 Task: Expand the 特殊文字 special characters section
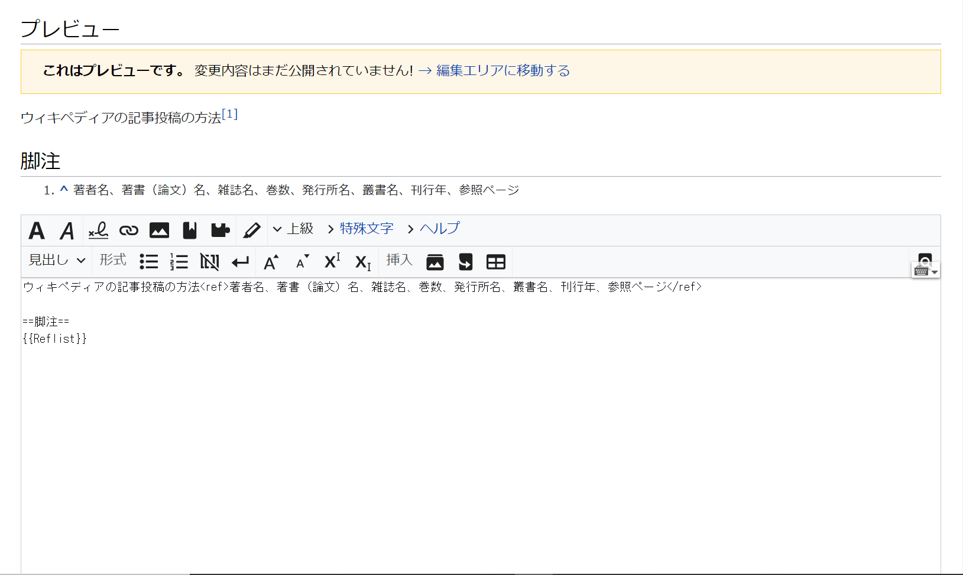(367, 229)
